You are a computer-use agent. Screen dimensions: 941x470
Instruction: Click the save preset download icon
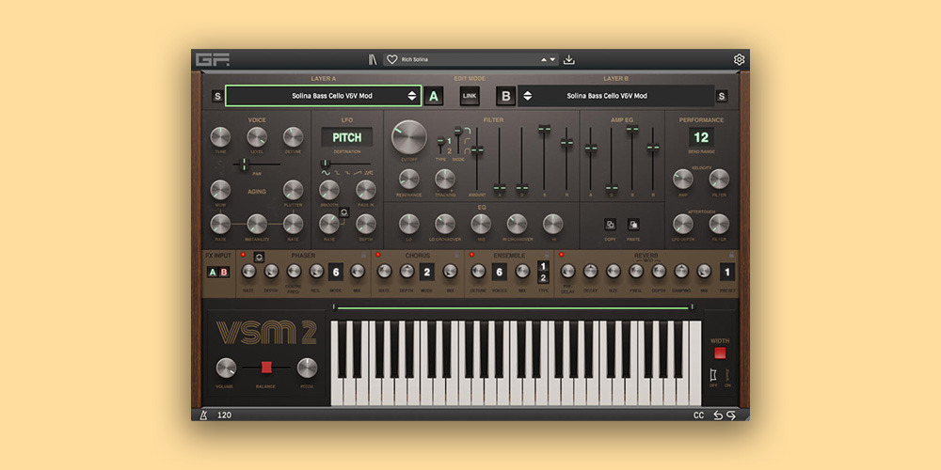(x=569, y=59)
